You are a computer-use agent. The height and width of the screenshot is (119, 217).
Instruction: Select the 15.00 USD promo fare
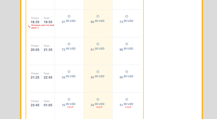coord(69,99)
